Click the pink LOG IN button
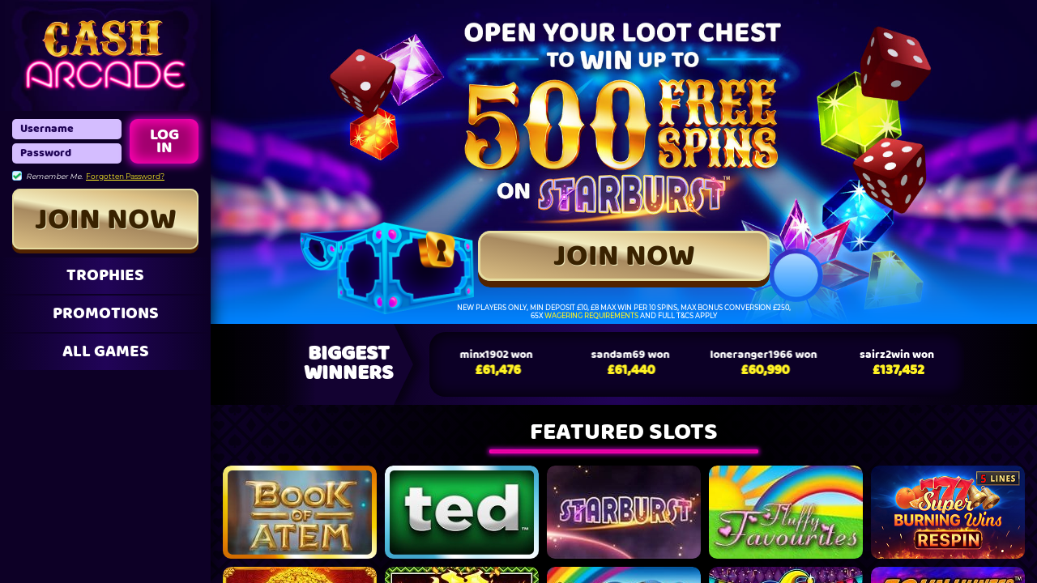The image size is (1037, 583). [164, 141]
